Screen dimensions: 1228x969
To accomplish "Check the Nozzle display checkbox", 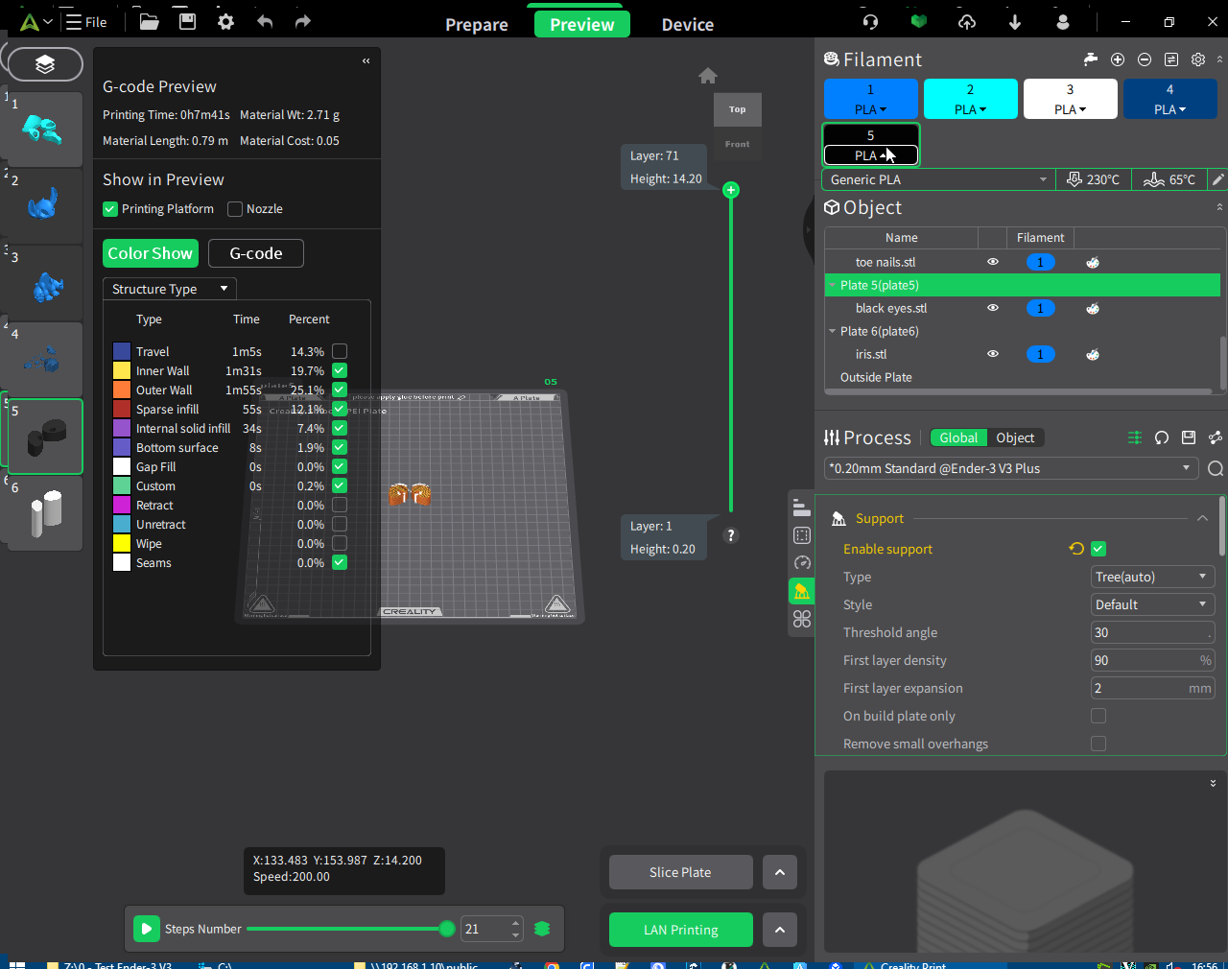I will tap(235, 209).
